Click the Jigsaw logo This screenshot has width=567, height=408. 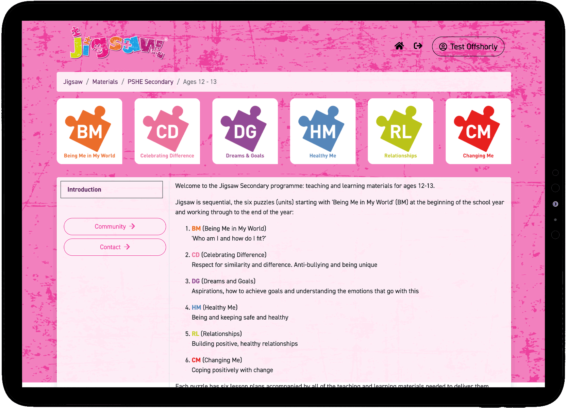[119, 44]
